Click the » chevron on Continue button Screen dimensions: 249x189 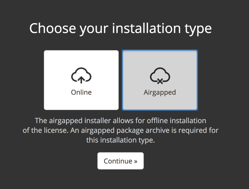point(135,161)
